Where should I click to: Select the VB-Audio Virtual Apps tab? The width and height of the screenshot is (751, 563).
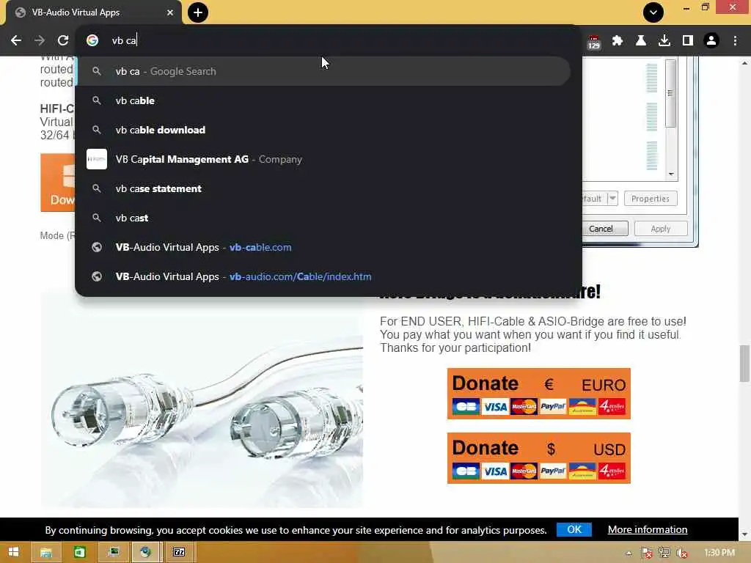pos(94,12)
